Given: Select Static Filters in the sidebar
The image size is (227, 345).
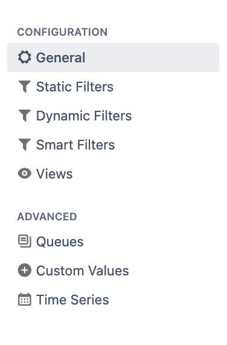Looking at the screenshot, I should [x=113, y=87].
